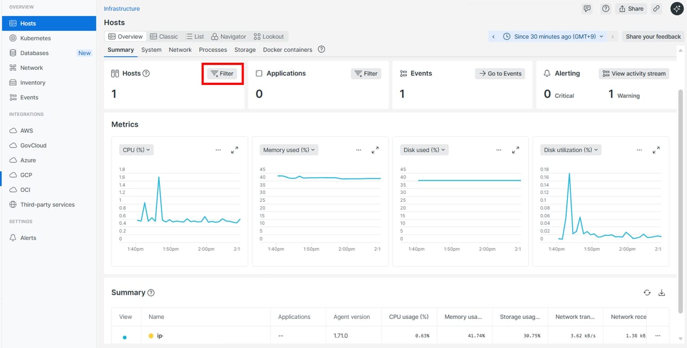Refresh the Summary table
687x348 pixels.
tap(647, 293)
